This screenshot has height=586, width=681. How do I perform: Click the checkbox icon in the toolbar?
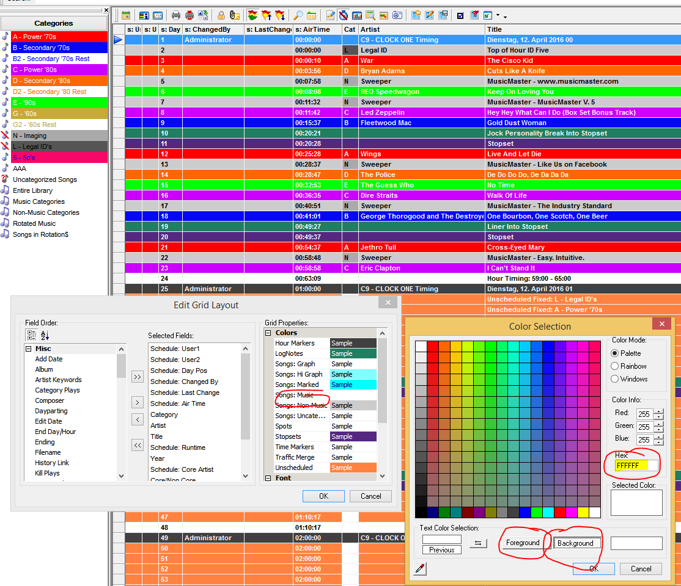(x=460, y=16)
